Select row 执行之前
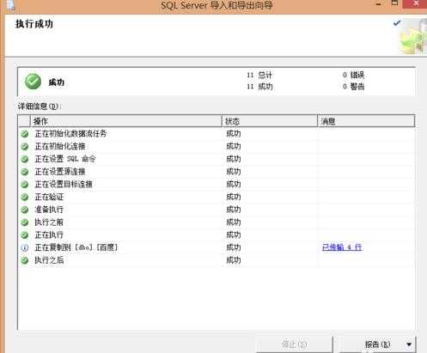 click(217, 222)
